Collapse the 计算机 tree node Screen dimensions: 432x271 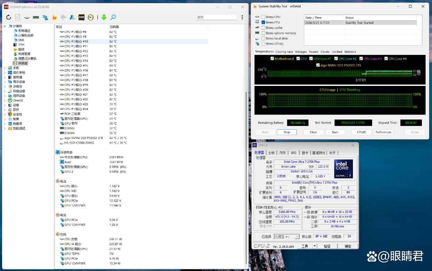click(x=5, y=26)
